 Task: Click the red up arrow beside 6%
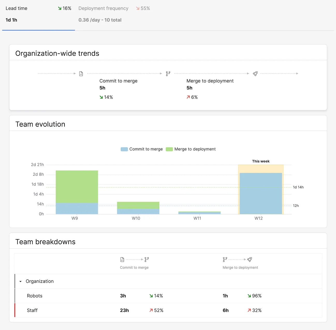(x=188, y=97)
